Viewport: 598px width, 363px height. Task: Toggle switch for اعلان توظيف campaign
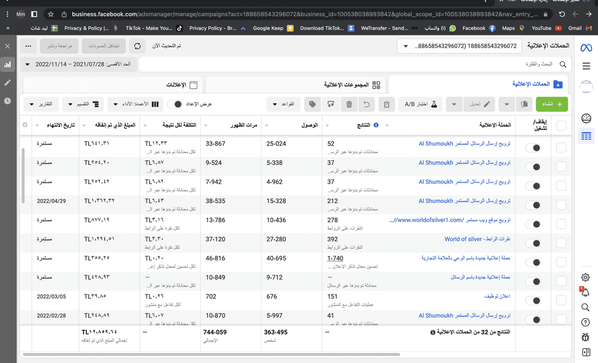click(533, 301)
